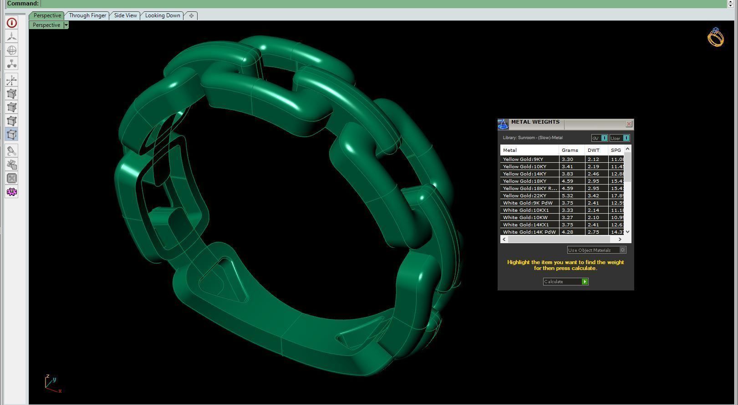Screen dimensions: 738x405
Task: Select the Yellow Gold:18KY R... row
Action: point(563,188)
